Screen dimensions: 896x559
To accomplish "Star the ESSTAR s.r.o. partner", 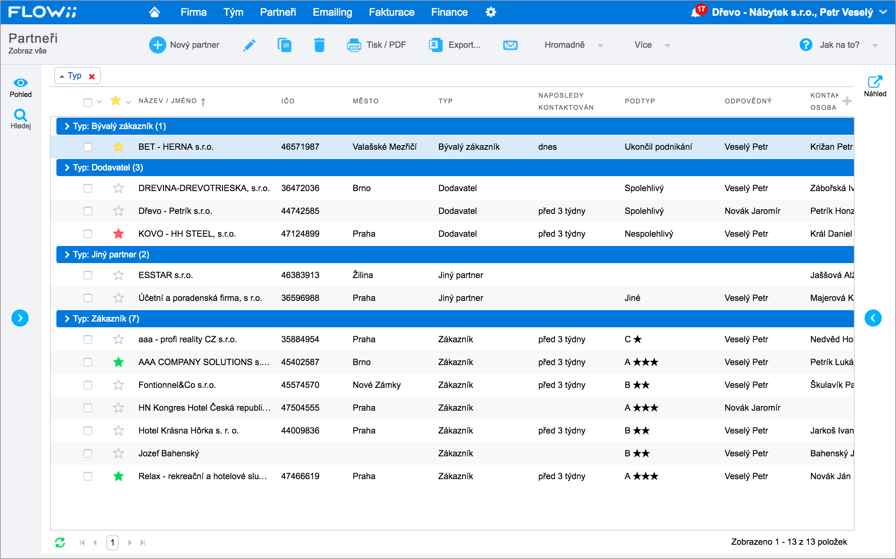I will [x=119, y=275].
